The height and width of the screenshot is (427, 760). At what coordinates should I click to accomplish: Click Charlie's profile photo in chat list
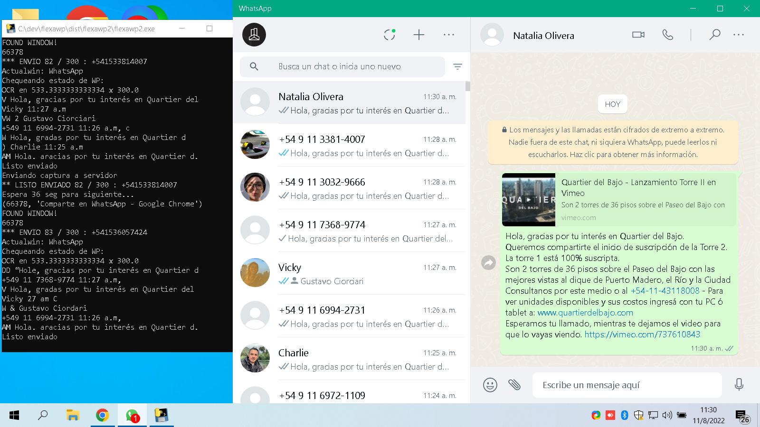255,358
